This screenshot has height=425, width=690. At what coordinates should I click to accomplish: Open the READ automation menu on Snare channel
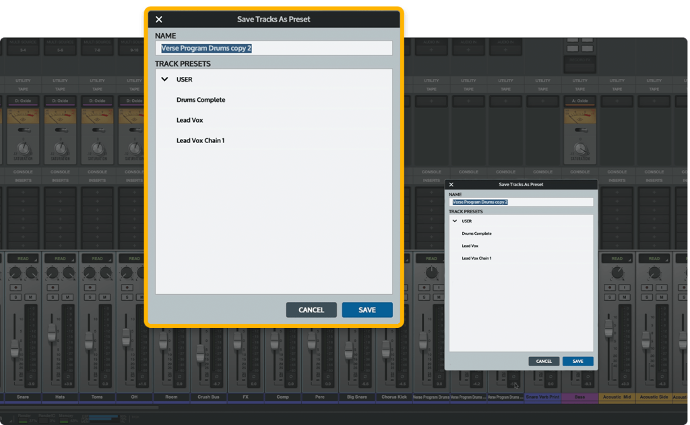pyautogui.click(x=24, y=258)
